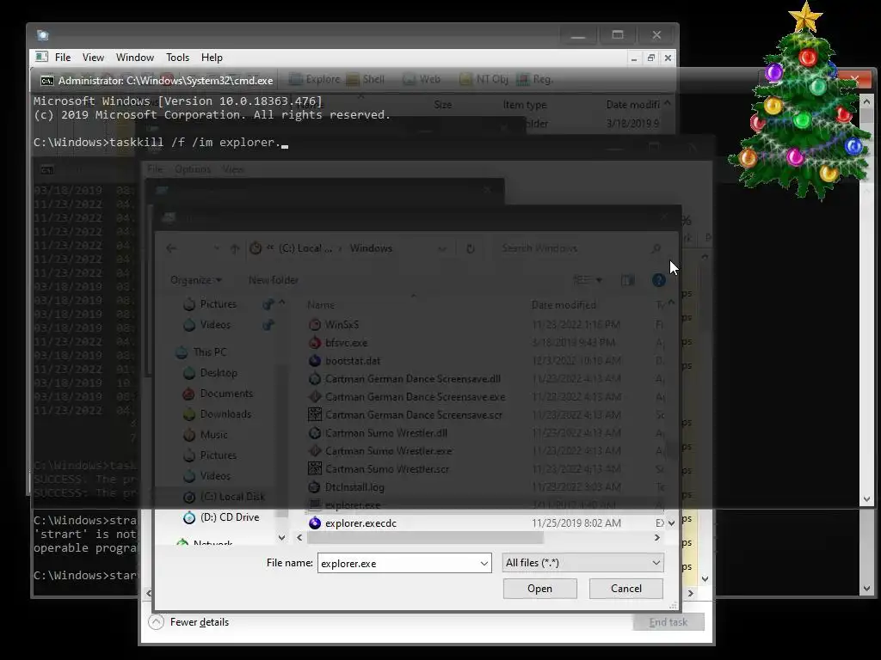Viewport: 881px width, 660px height.
Task: Select Cartman Sumo Wrestler.dll icon
Action: (315, 433)
